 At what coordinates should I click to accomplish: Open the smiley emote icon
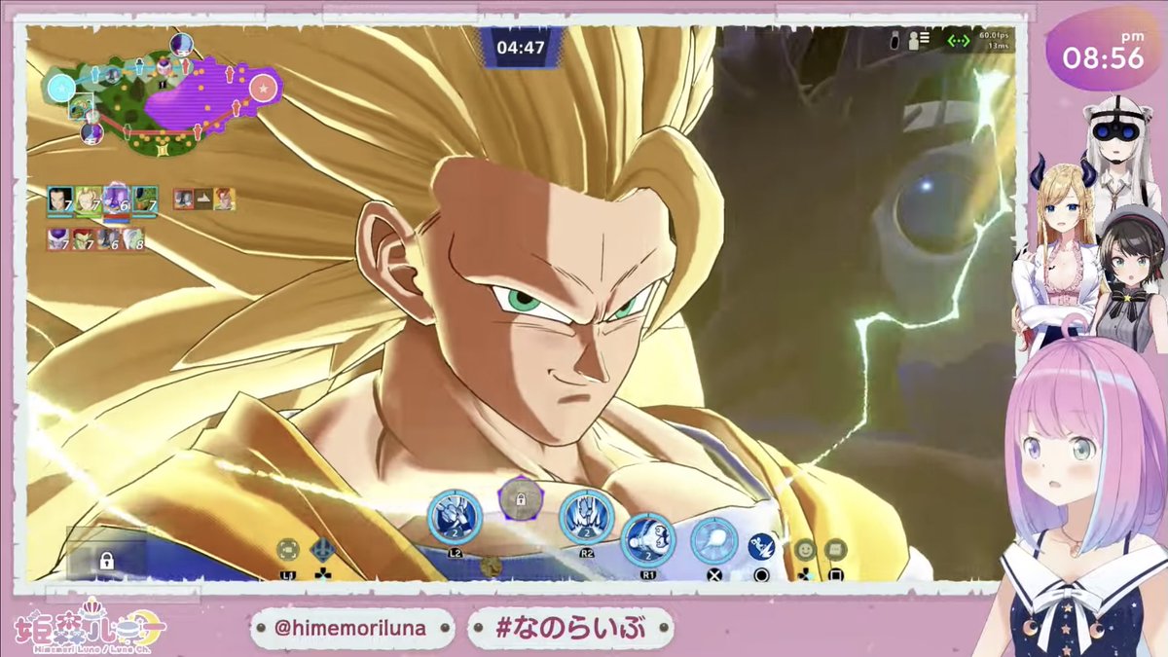pyautogui.click(x=805, y=549)
